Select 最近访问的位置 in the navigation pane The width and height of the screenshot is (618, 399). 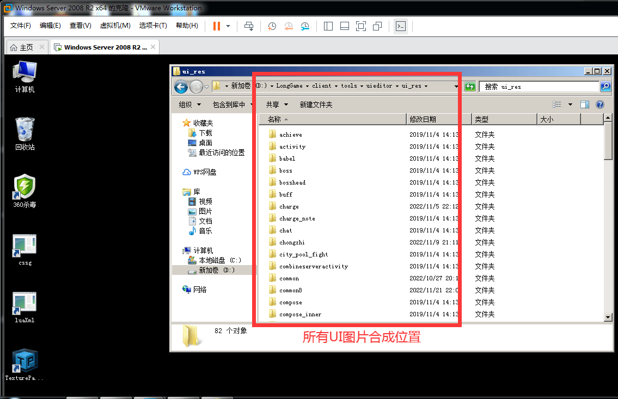[x=217, y=153]
